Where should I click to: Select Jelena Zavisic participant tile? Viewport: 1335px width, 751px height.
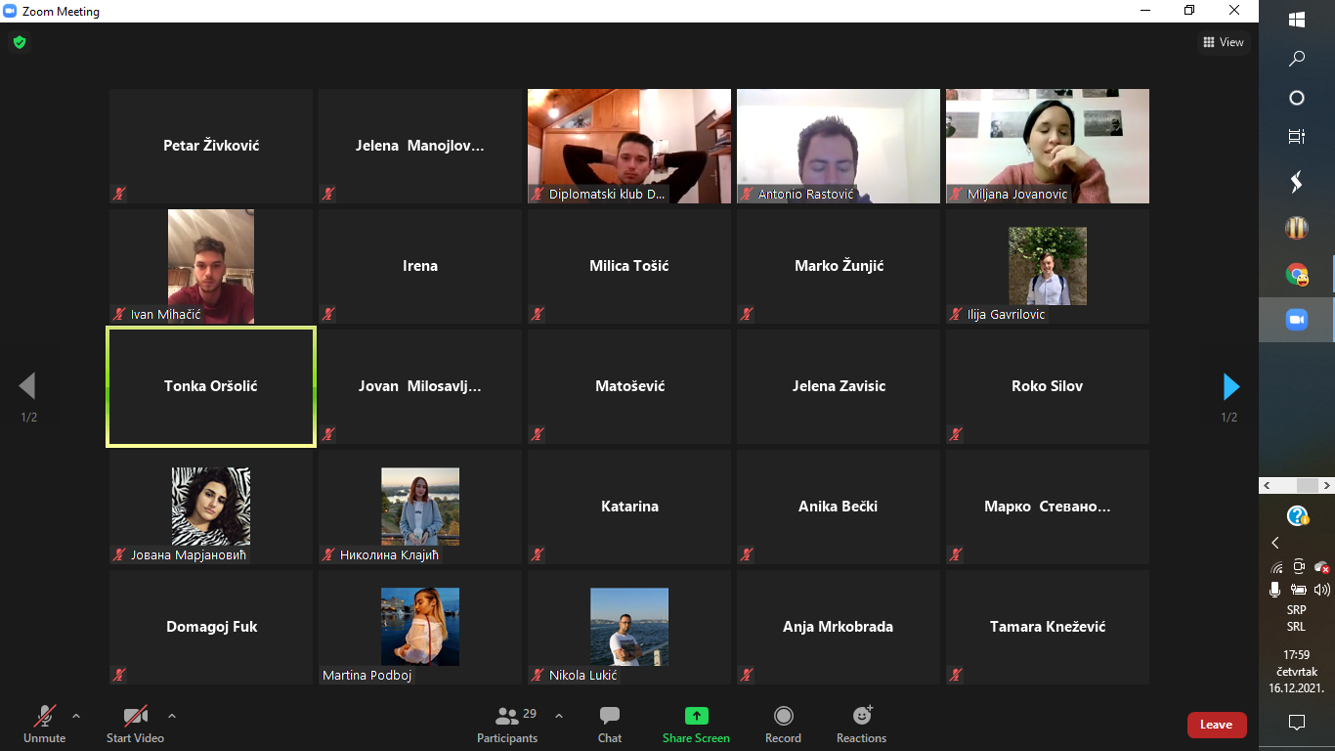tap(839, 386)
